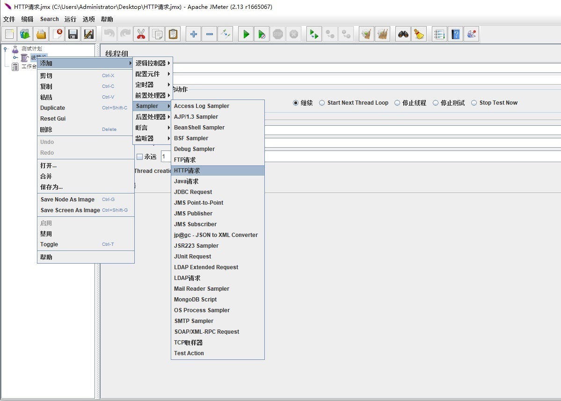Click the Clear broom icon
The width and height of the screenshot is (561, 401).
point(366,34)
